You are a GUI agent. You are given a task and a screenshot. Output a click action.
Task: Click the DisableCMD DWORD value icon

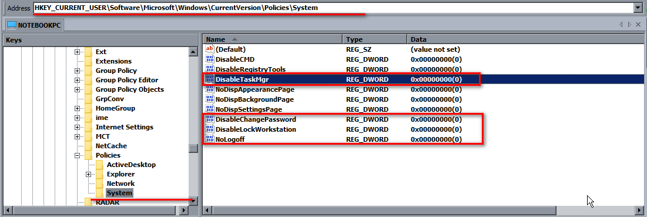(210, 59)
